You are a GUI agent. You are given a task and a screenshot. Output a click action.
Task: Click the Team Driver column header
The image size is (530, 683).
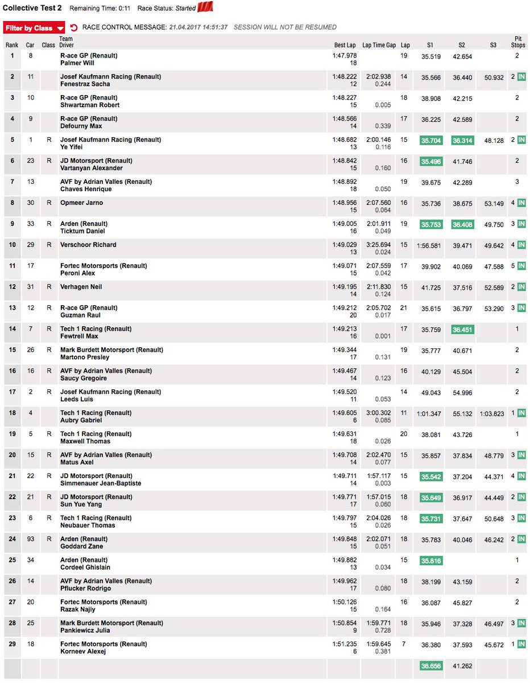(x=67, y=42)
